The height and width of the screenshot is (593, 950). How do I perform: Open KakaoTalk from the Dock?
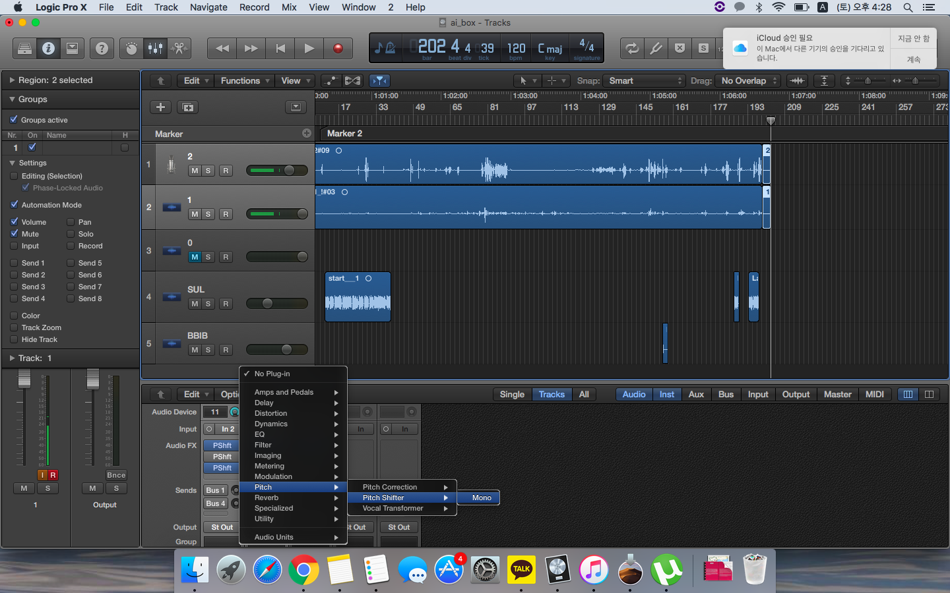tap(521, 569)
